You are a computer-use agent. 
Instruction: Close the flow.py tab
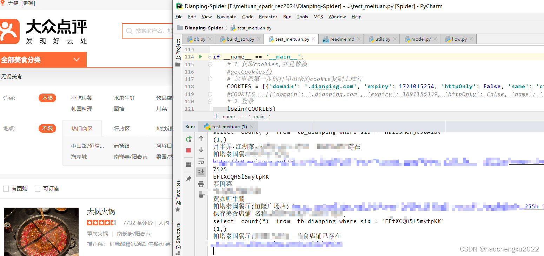click(471, 39)
